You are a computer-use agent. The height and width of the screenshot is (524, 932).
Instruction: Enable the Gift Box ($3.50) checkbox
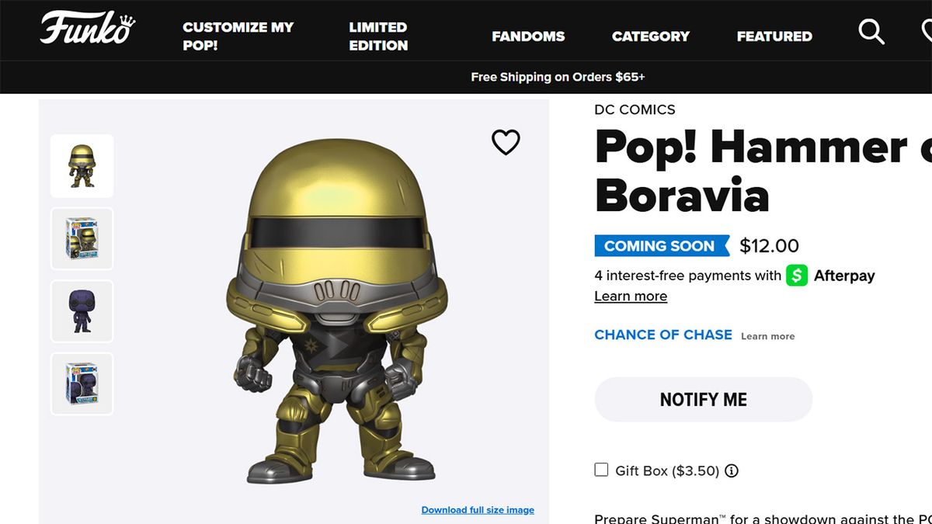click(601, 470)
